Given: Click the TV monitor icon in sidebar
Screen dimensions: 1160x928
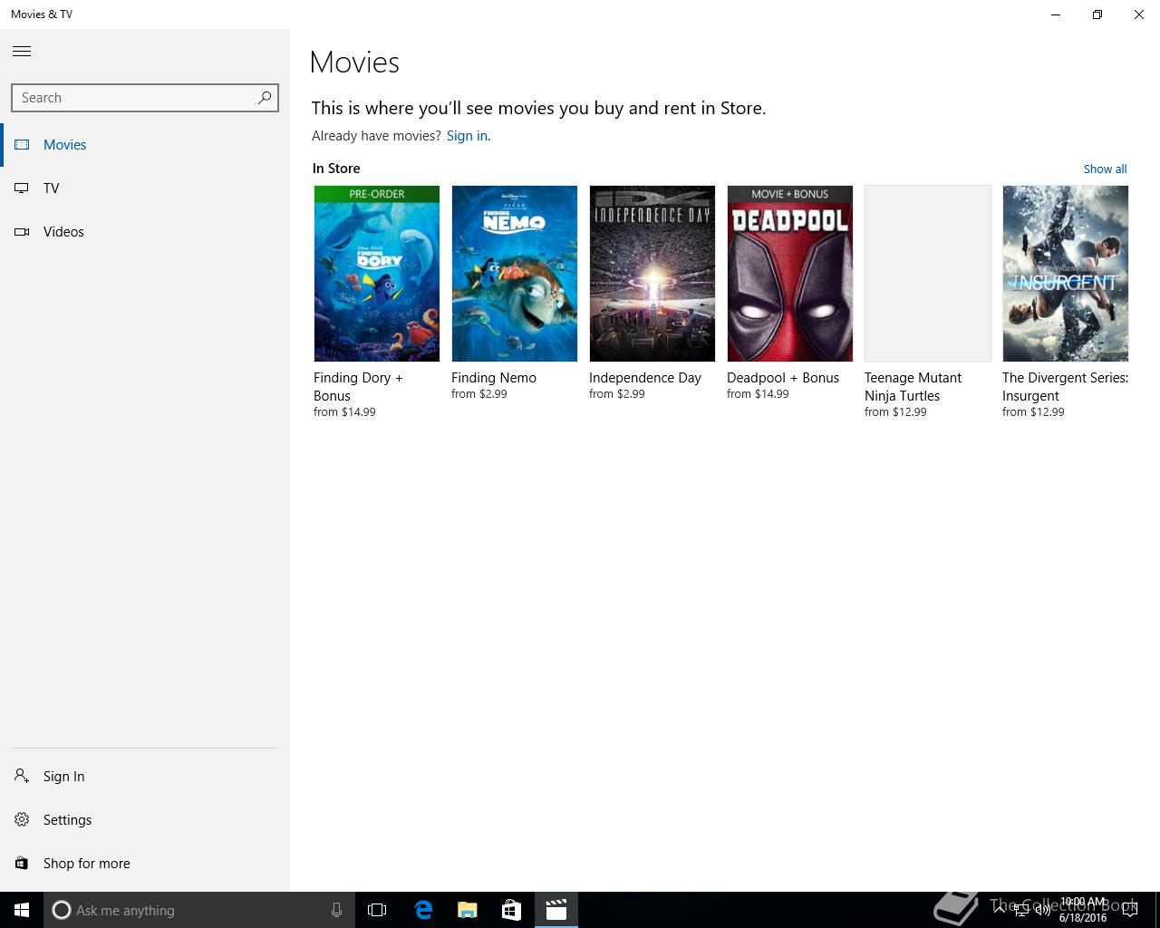Looking at the screenshot, I should click(22, 188).
